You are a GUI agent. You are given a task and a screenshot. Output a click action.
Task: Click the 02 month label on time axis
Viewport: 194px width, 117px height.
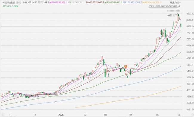point(85,115)
